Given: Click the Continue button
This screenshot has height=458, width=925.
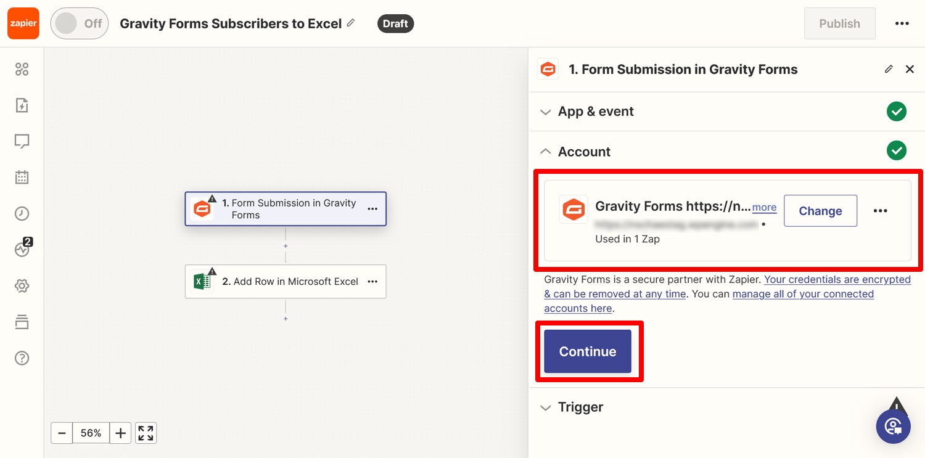Looking at the screenshot, I should tap(588, 351).
